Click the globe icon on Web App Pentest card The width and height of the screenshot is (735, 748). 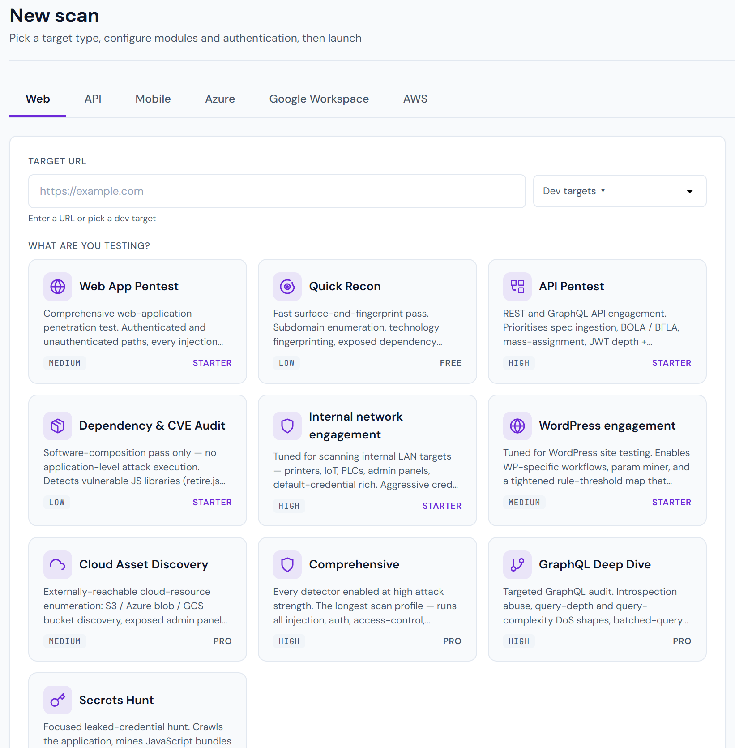tap(58, 287)
